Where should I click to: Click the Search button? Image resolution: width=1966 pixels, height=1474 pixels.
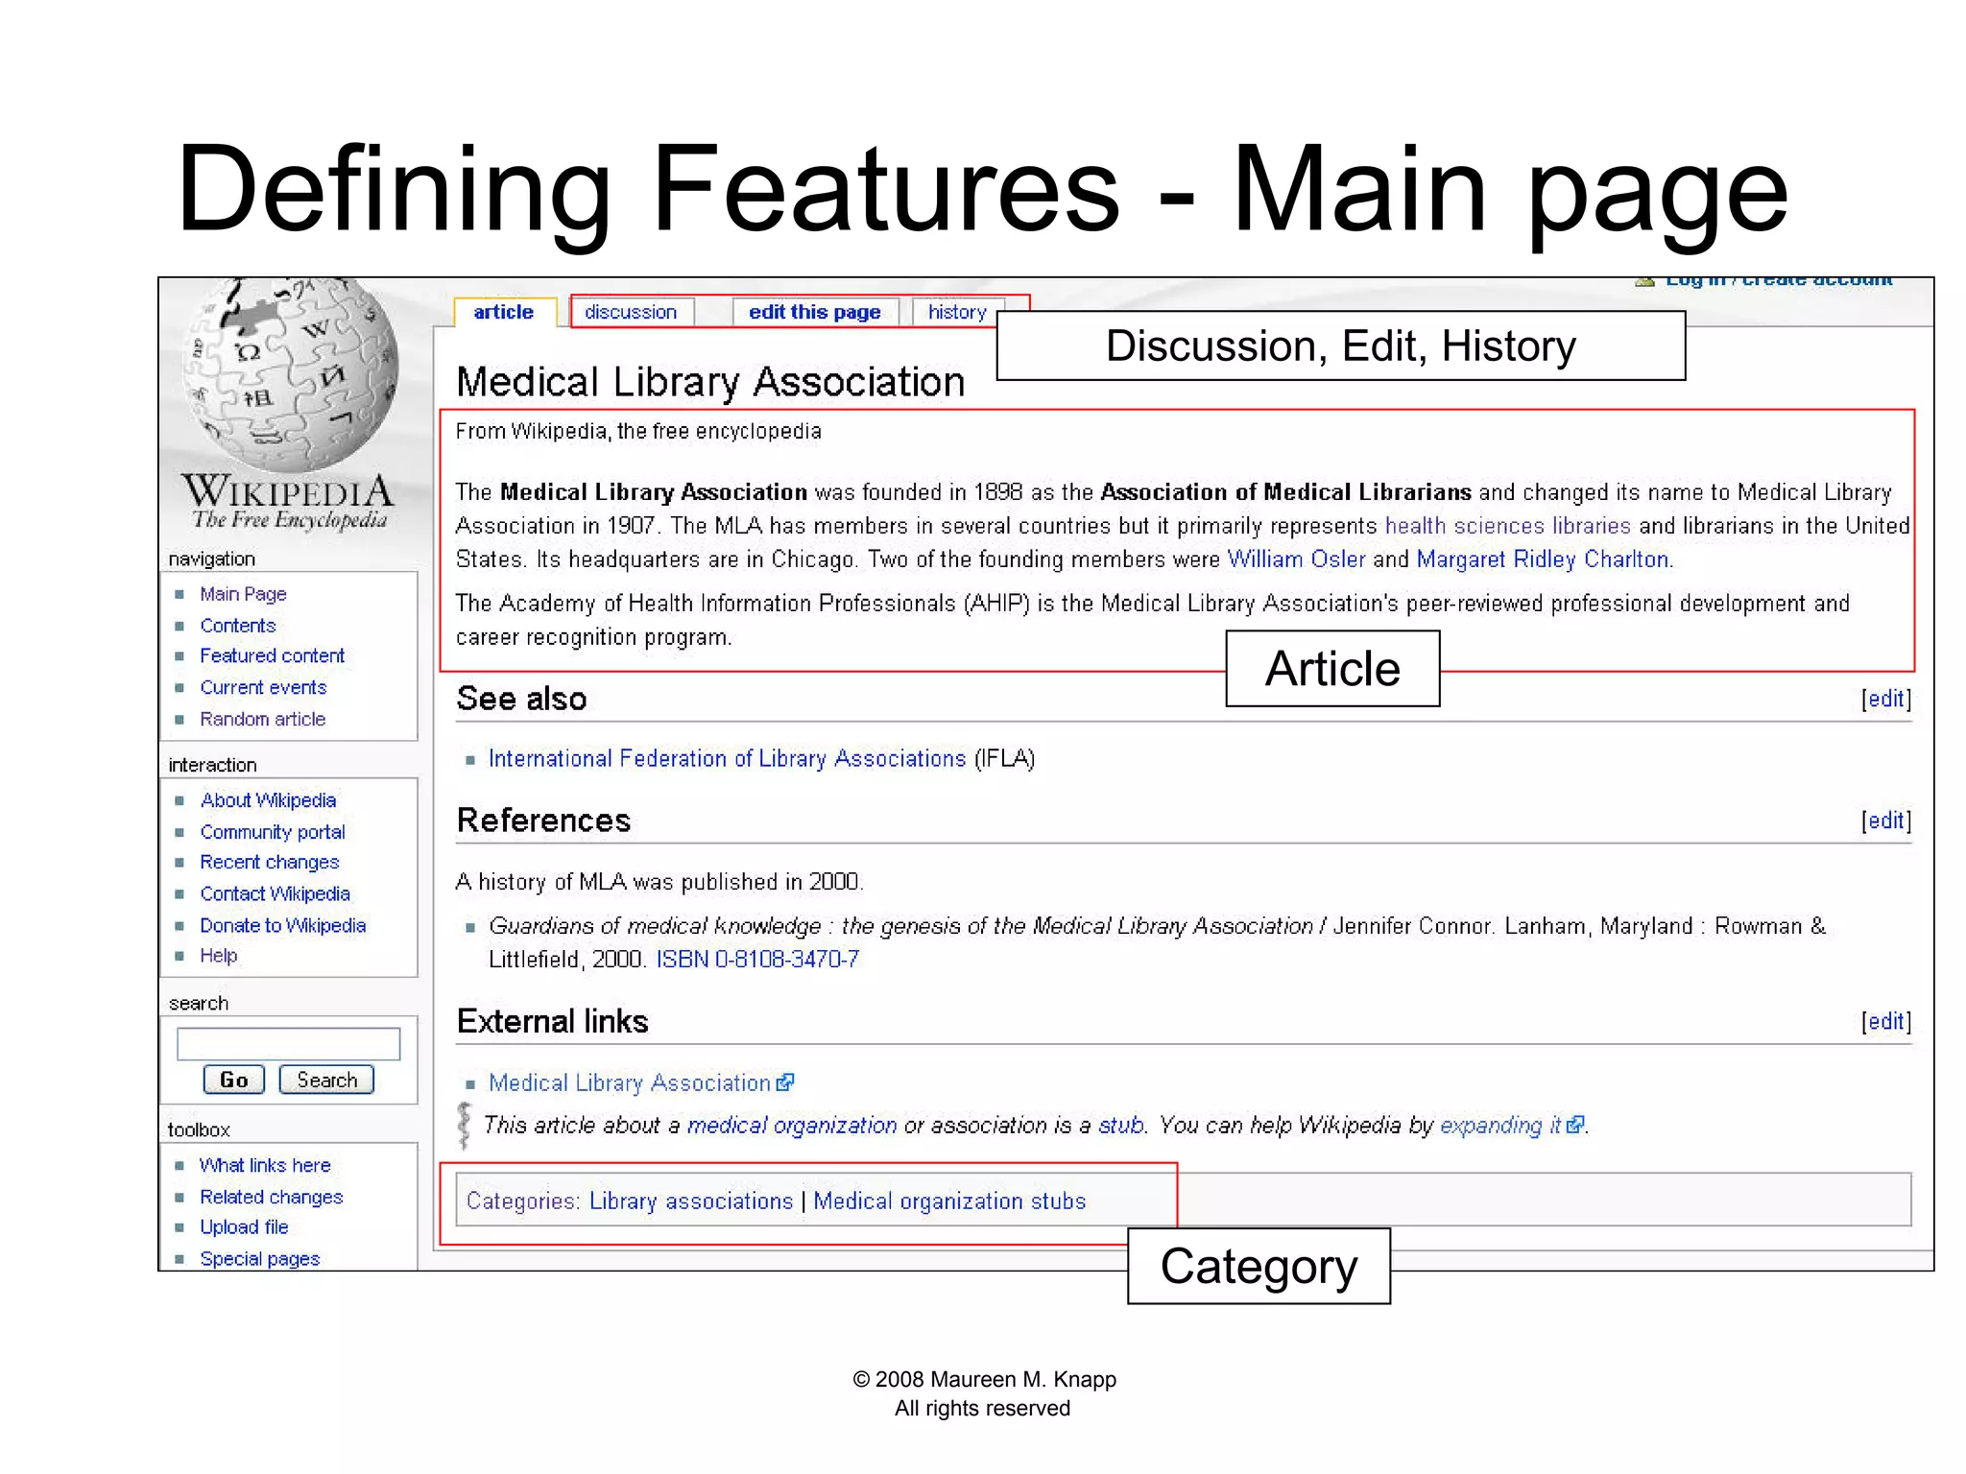[326, 1080]
